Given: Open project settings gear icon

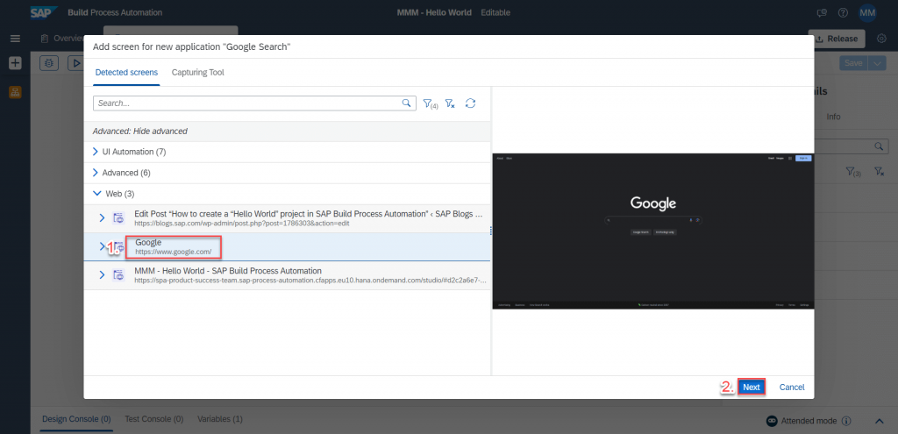Looking at the screenshot, I should (x=882, y=39).
